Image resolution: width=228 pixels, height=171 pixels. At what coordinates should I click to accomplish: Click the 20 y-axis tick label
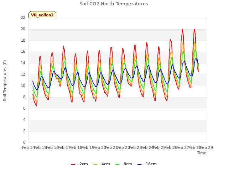pyautogui.click(x=23, y=29)
